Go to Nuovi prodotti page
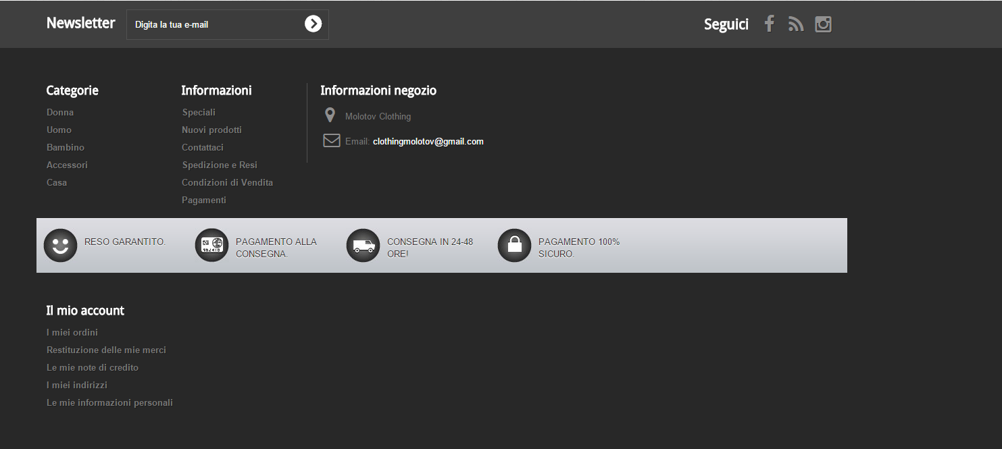 point(211,130)
